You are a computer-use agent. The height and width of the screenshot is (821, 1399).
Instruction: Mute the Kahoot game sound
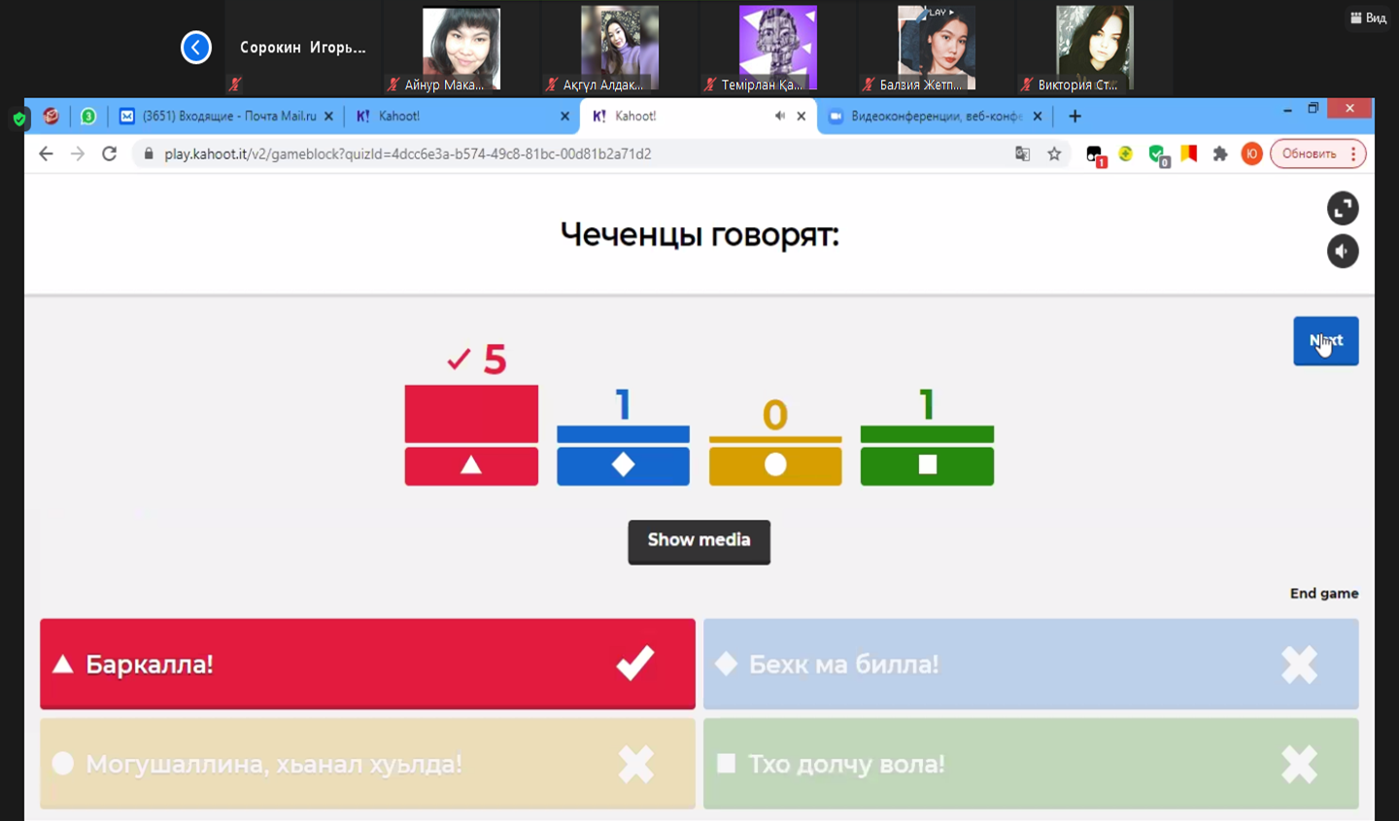point(1343,252)
